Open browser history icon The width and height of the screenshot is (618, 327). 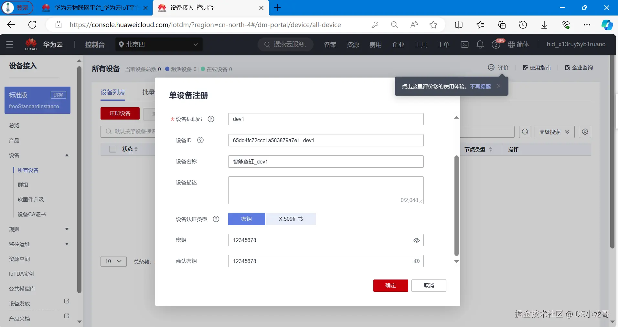pos(523,25)
